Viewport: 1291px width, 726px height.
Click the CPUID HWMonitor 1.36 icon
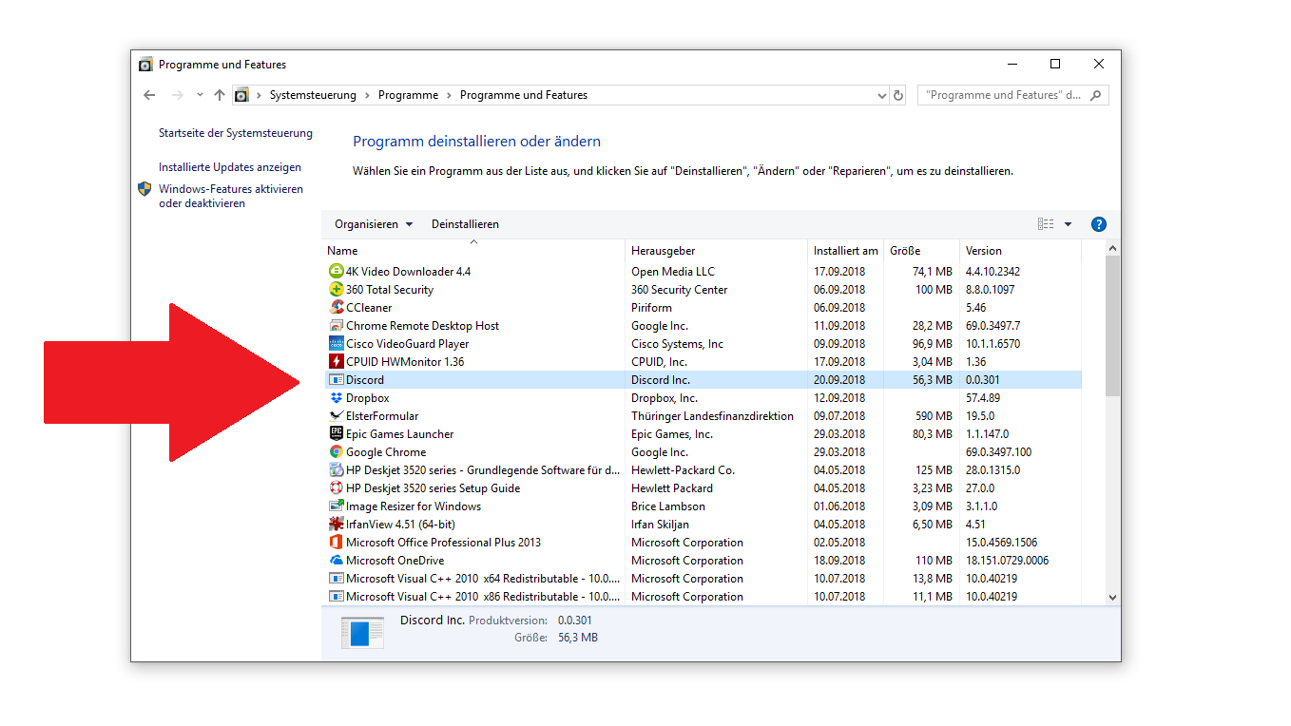click(336, 362)
